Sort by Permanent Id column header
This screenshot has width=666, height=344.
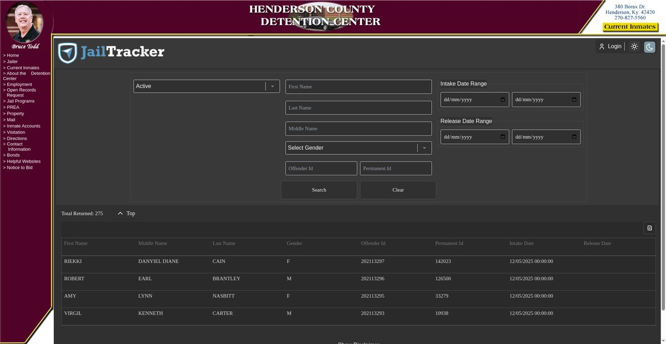click(x=449, y=244)
